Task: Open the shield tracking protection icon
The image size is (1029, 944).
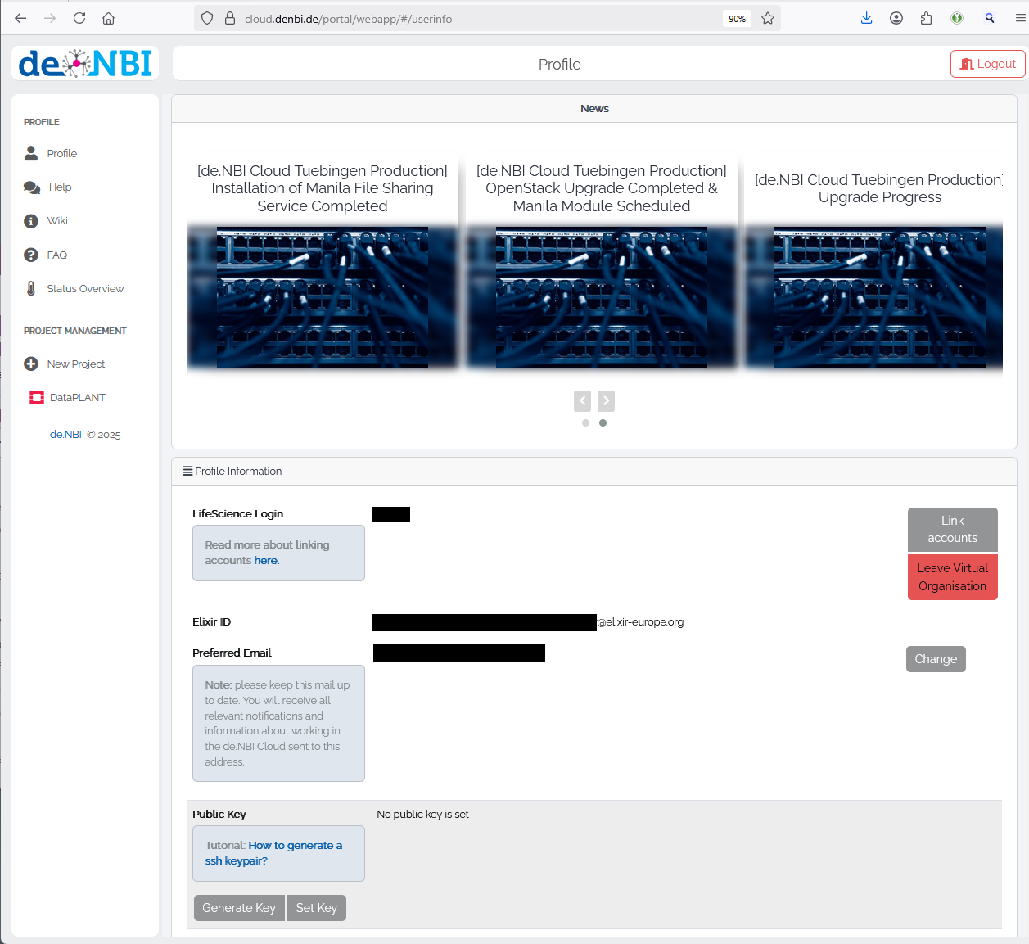Action: pos(207,18)
